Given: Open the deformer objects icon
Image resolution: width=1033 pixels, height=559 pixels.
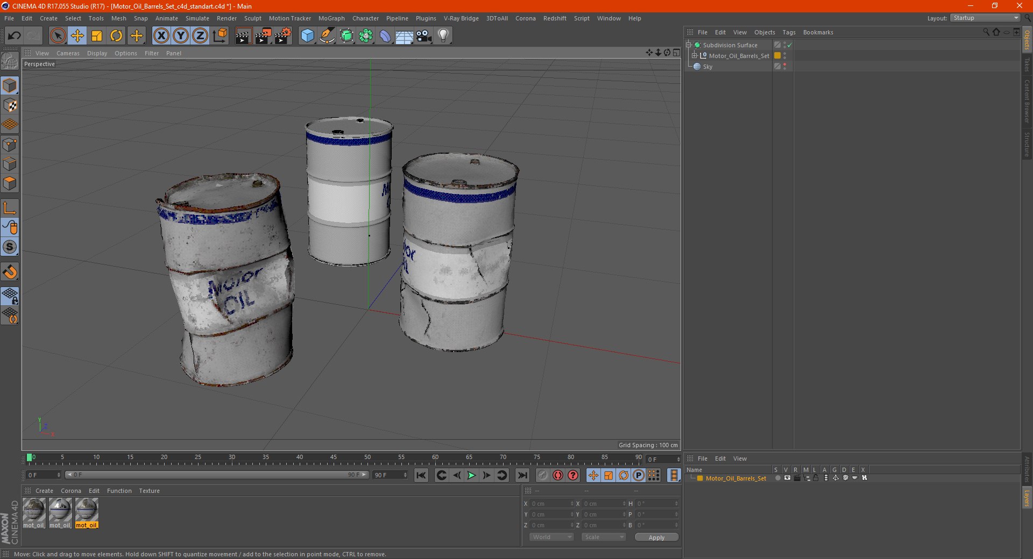Looking at the screenshot, I should coord(385,36).
